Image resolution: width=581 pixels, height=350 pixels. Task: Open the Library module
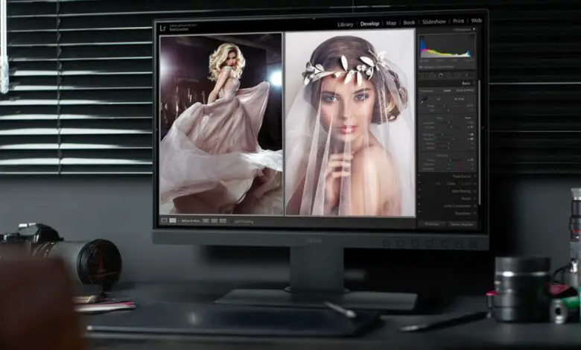(x=345, y=24)
